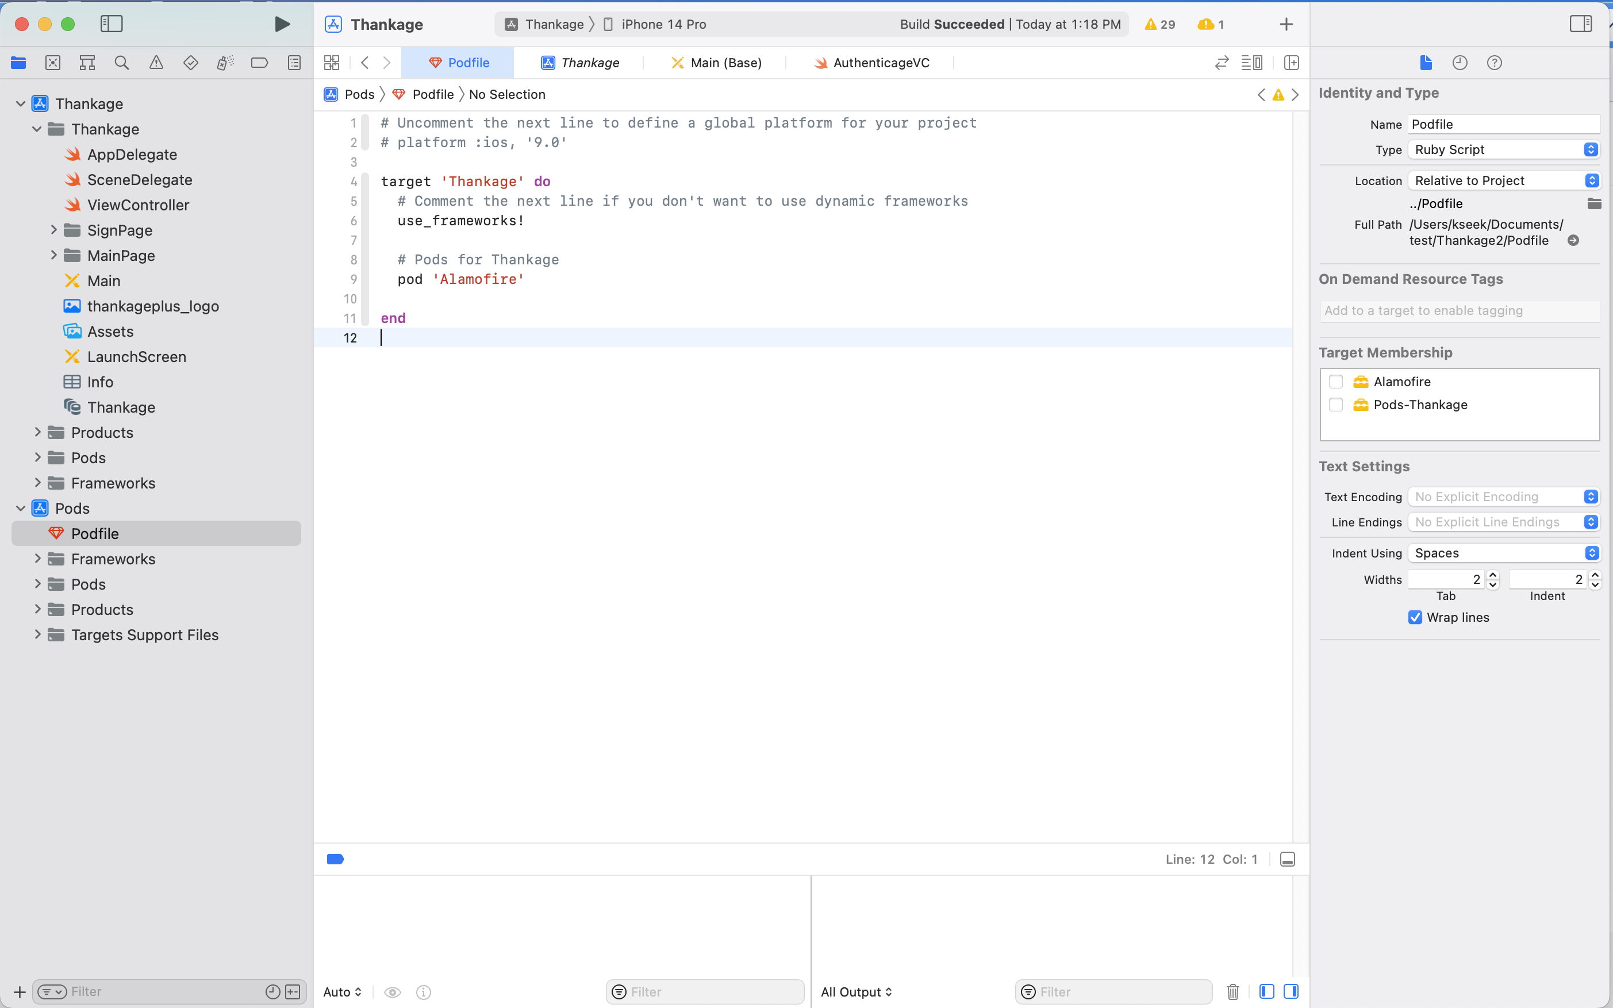Click the All Output selector
1613x1008 pixels.
856,991
